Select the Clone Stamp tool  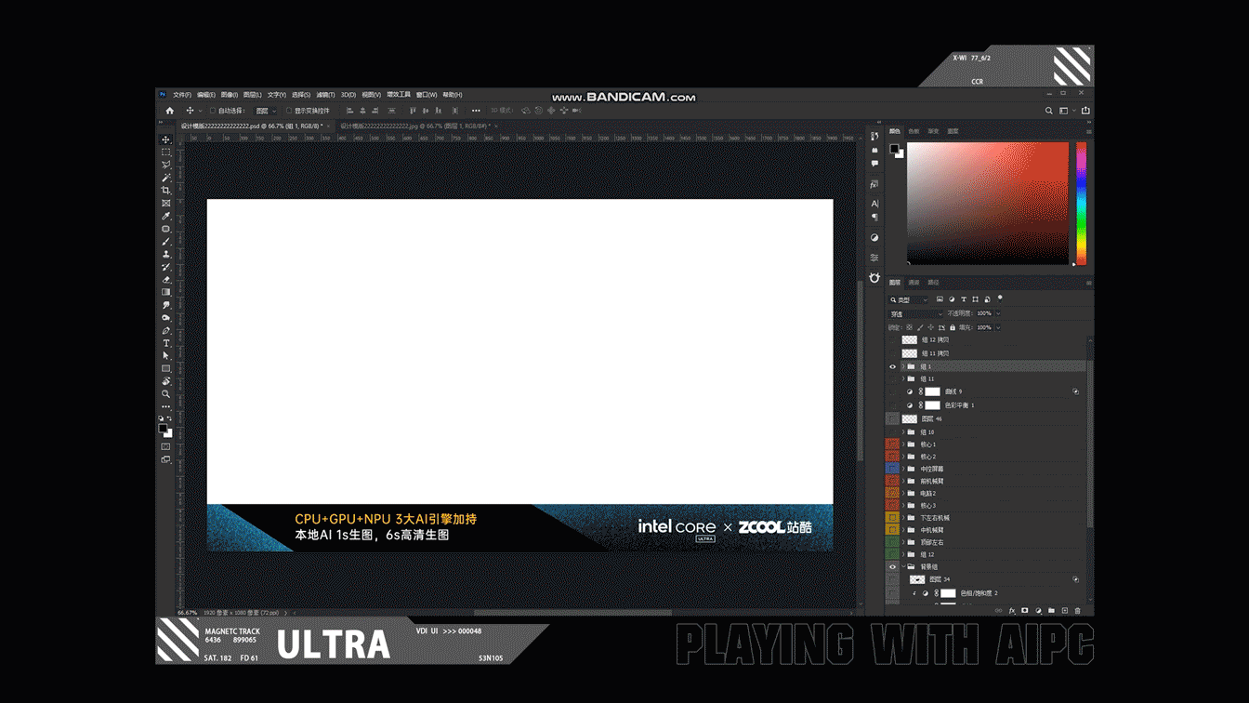166,254
